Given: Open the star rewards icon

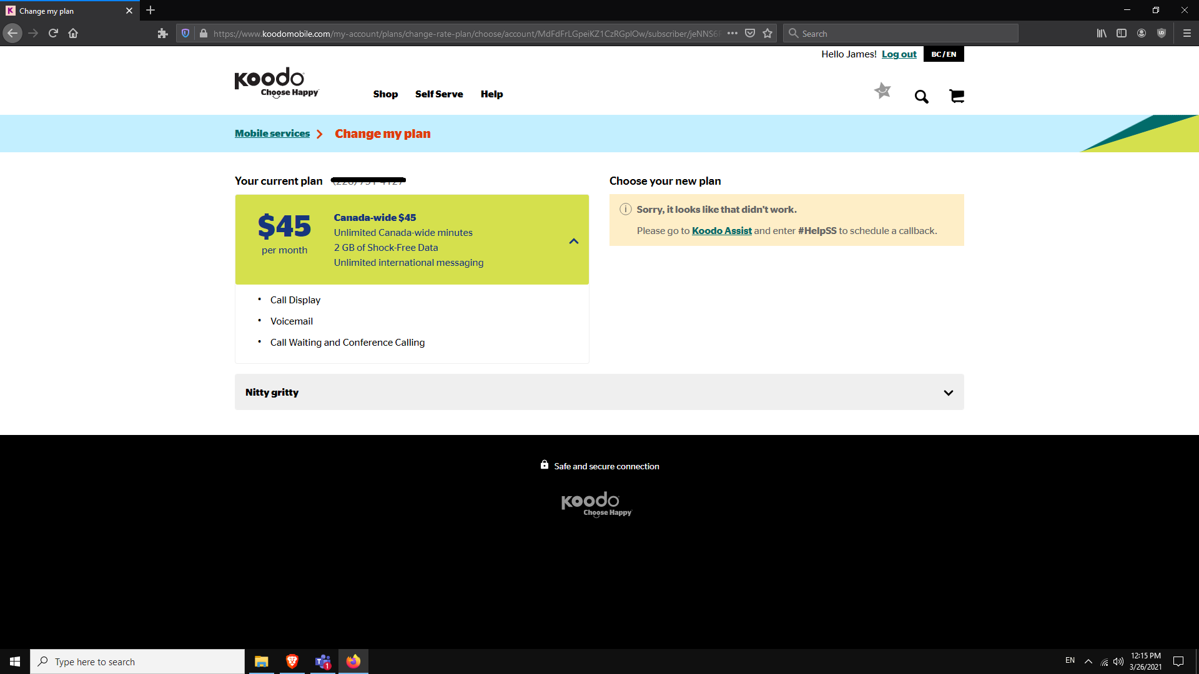Looking at the screenshot, I should pyautogui.click(x=882, y=91).
